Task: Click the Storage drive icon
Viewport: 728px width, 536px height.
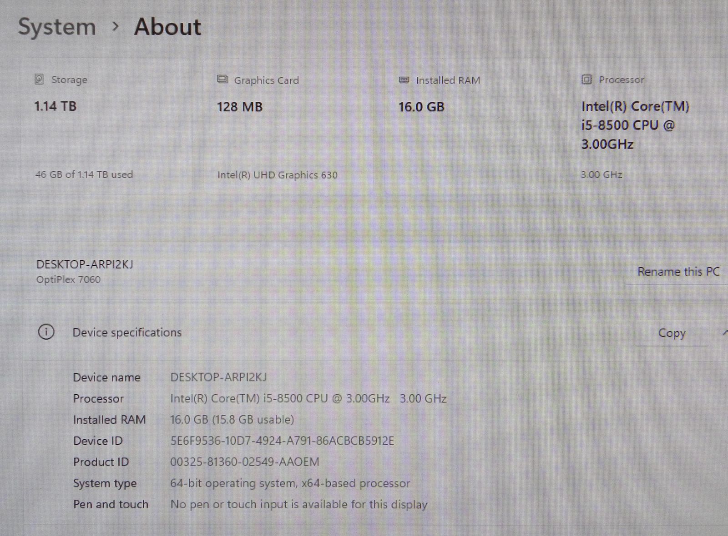Action: pos(40,79)
